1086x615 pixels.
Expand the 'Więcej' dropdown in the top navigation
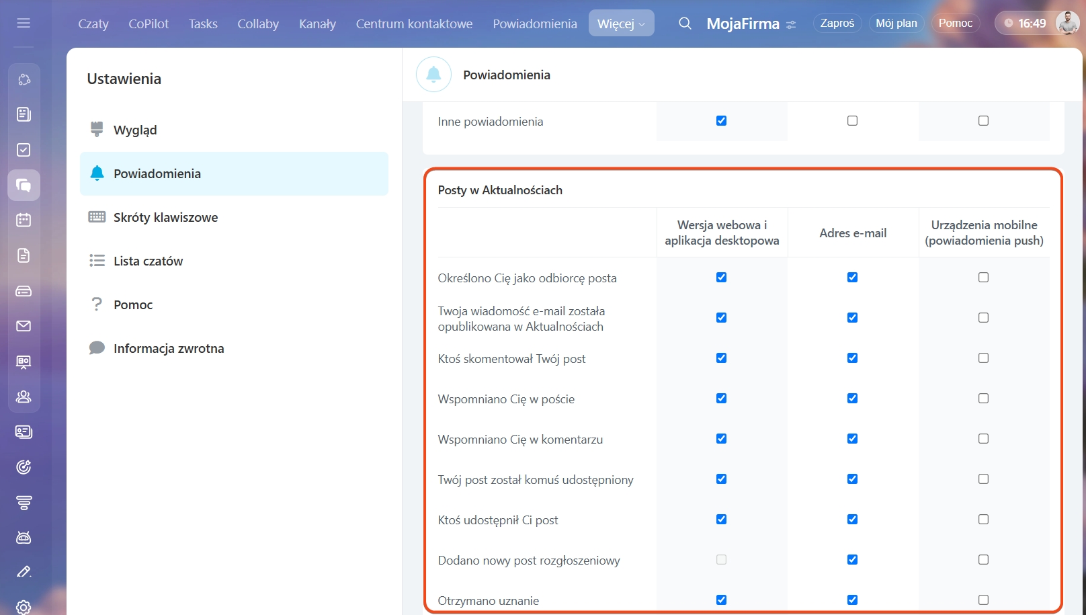[x=621, y=24]
